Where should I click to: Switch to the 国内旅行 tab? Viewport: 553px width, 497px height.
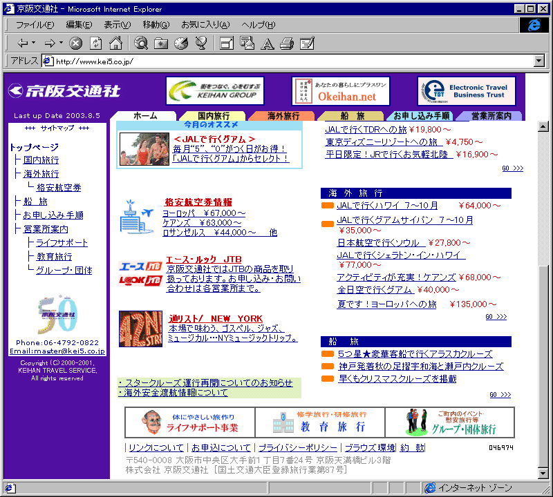213,116
